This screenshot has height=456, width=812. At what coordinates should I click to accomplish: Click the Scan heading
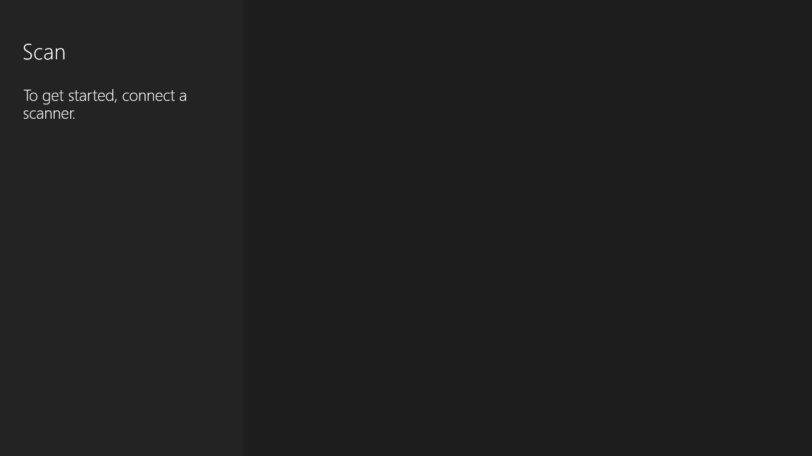44,52
